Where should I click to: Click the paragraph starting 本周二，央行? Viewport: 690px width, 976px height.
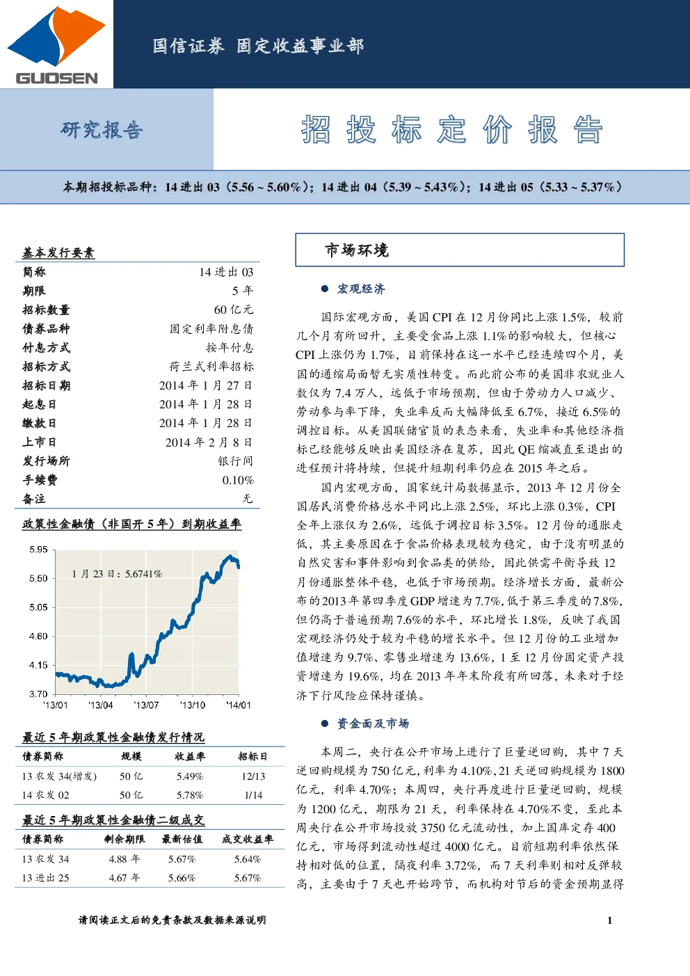click(460, 817)
